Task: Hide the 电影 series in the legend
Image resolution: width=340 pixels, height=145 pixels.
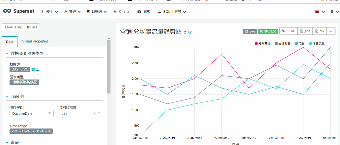Action: tap(300, 43)
